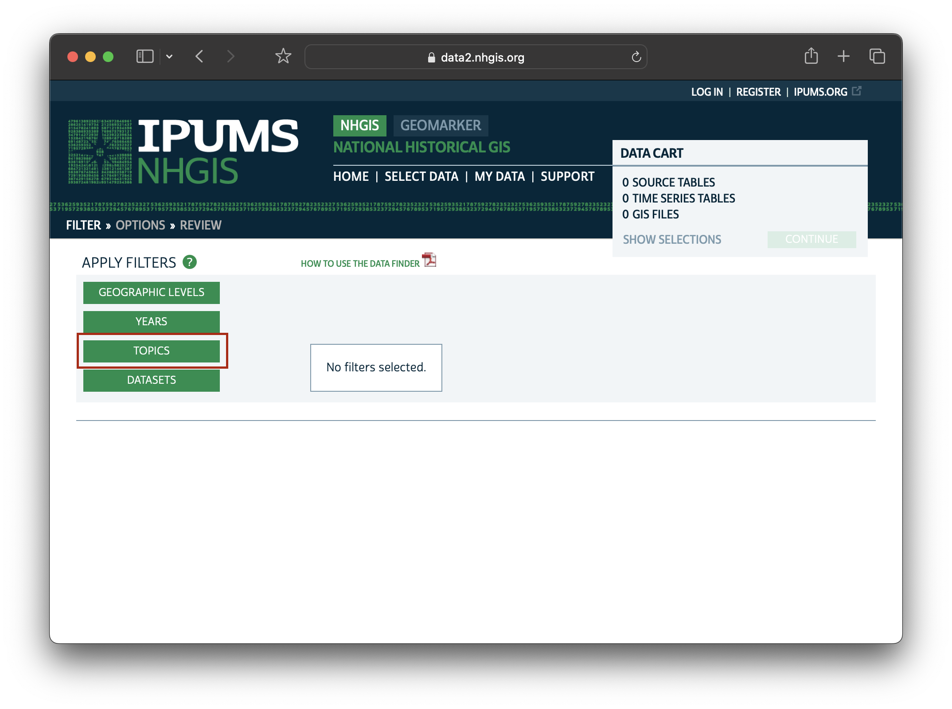Click the '0 SOURCE TABLES' cart entry
This screenshot has height=709, width=952.
pos(668,183)
